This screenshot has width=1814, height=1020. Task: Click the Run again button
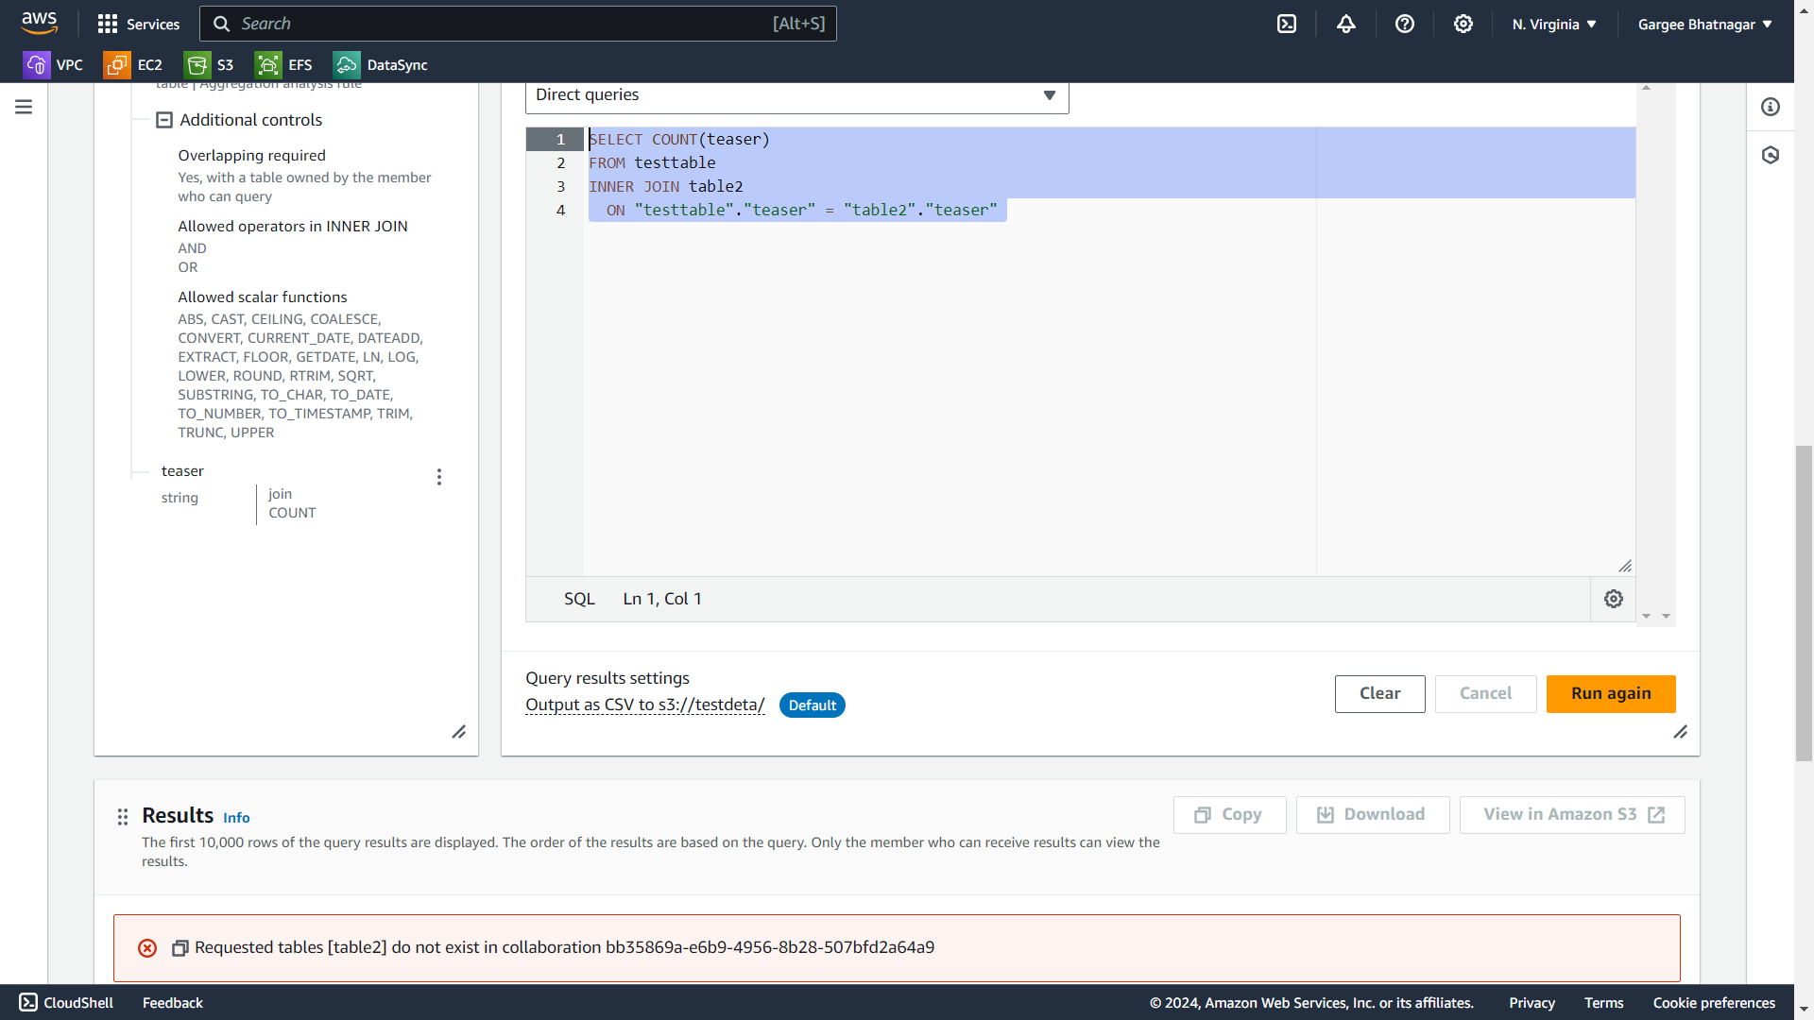1610,694
